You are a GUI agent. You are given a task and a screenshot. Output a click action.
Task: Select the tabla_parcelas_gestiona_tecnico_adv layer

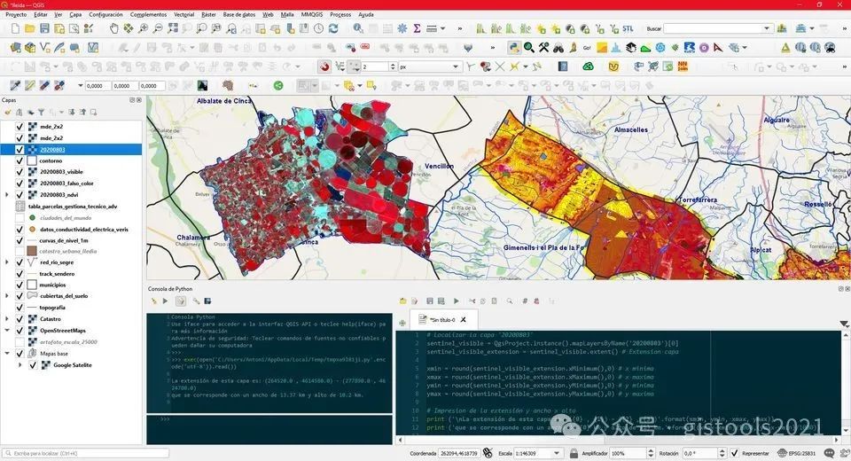(73, 207)
